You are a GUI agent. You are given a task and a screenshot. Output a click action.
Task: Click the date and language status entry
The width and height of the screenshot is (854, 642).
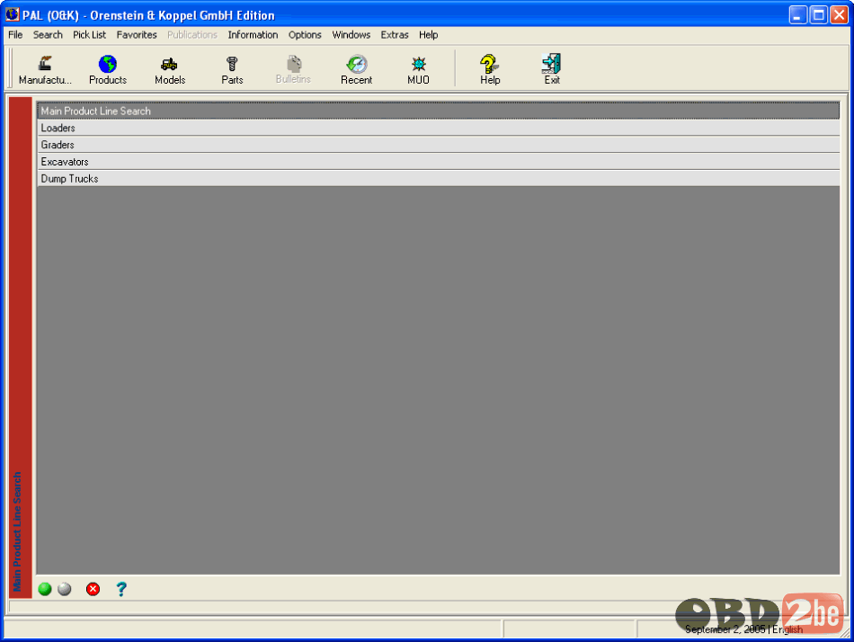coord(743,629)
